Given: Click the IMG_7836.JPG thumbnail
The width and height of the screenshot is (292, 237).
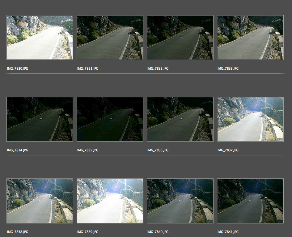Looking at the screenshot, I should (x=180, y=119).
